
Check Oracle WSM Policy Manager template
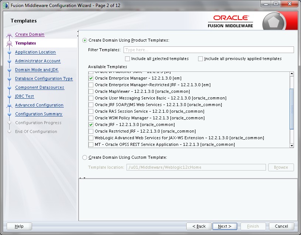point(91,118)
